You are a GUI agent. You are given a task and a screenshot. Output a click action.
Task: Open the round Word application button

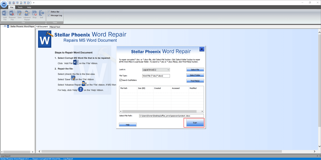click(4, 4)
